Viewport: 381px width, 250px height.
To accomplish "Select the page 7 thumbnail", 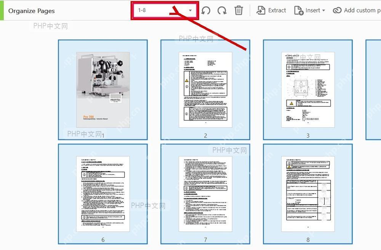I will [205, 194].
